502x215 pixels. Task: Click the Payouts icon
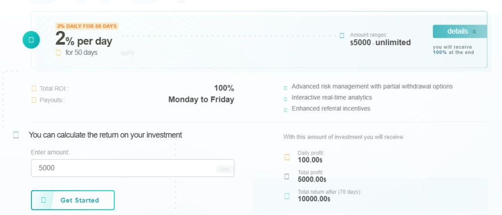click(34, 100)
